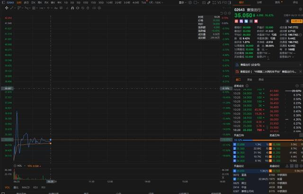Viewport: 303px width, 194px height.
Task: Open the VS compare function
Action: [219, 2]
